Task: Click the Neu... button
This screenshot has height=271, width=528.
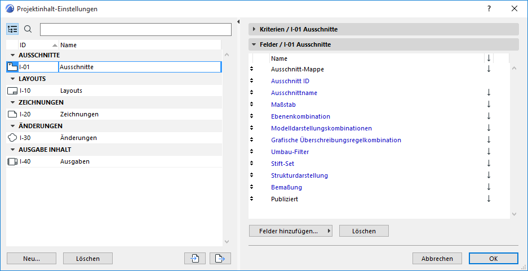Action: coord(32,259)
